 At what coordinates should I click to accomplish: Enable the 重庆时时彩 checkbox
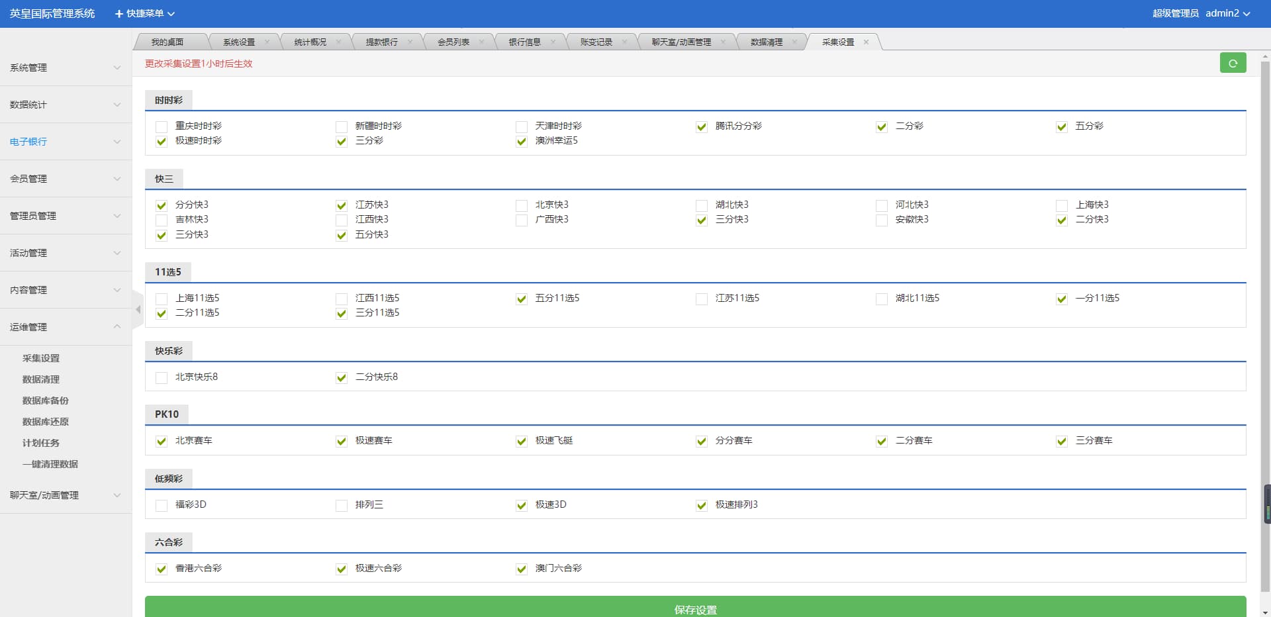[x=162, y=126]
